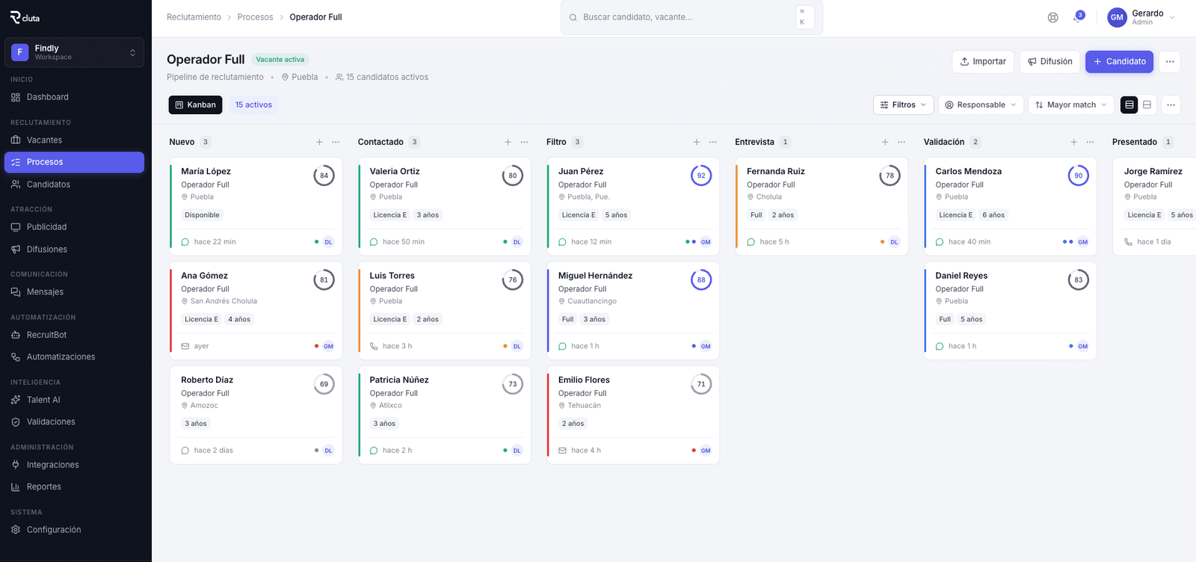
Task: Go to Dashboard in the sidebar
Action: click(74, 97)
